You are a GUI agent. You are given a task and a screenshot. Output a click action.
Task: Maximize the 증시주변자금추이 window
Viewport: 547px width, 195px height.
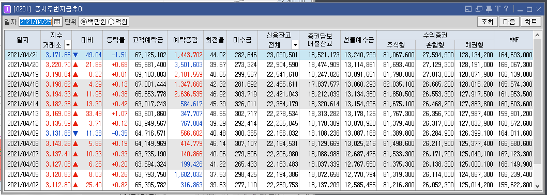tap(529, 9)
